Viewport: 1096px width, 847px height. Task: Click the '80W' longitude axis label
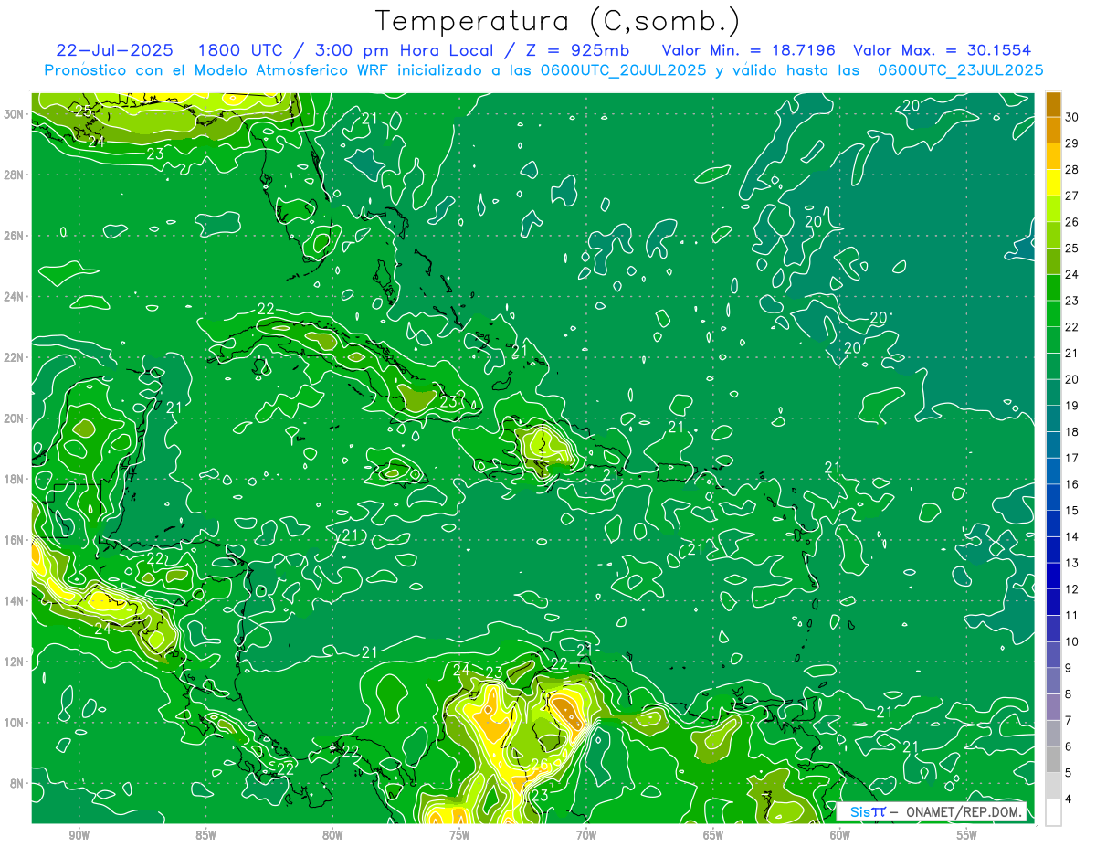332,835
